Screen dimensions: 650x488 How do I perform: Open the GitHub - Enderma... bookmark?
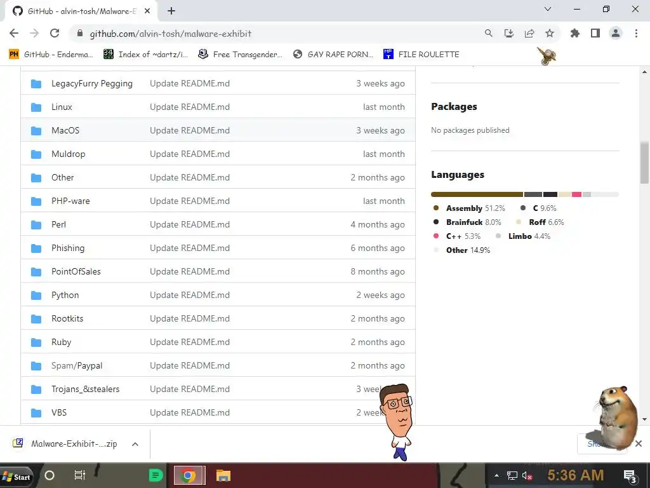51,55
